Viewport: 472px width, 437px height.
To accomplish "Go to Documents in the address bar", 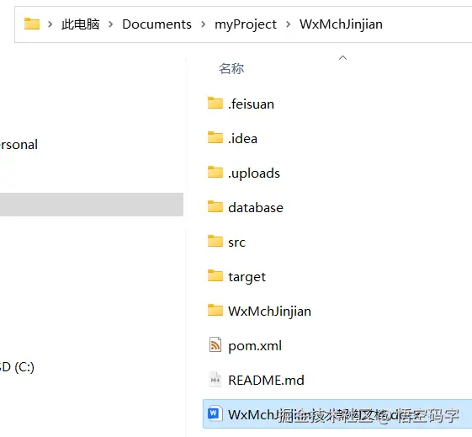I will tap(156, 24).
